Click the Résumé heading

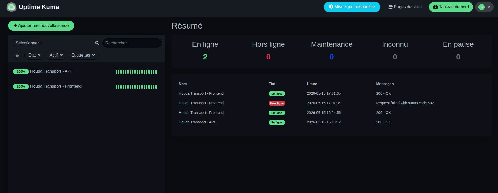point(187,26)
